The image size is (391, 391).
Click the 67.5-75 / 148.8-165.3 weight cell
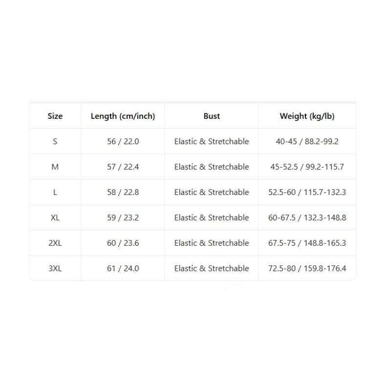(307, 243)
